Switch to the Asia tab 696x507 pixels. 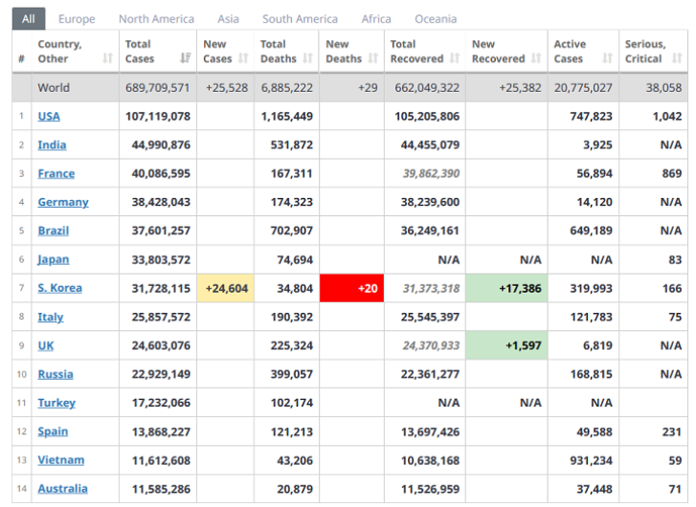(x=228, y=18)
